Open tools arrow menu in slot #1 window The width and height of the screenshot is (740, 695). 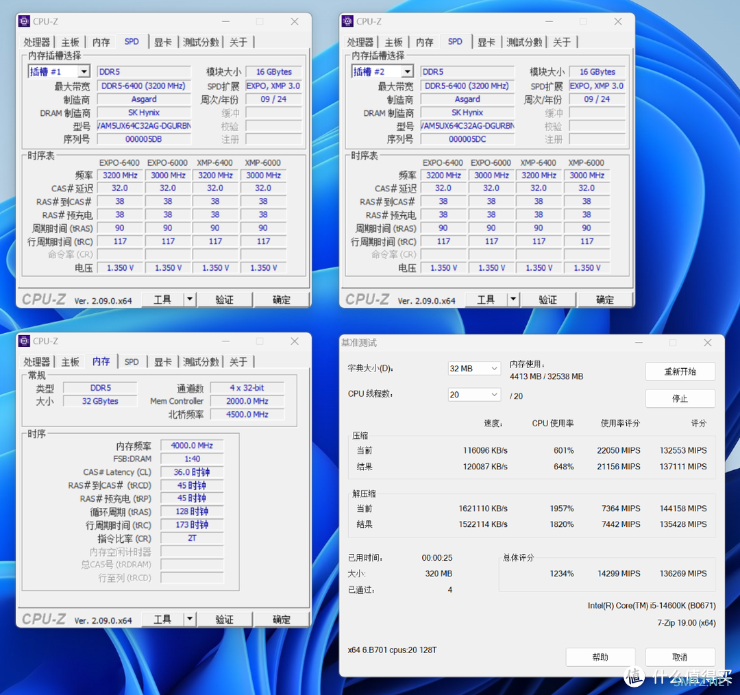[x=190, y=300]
